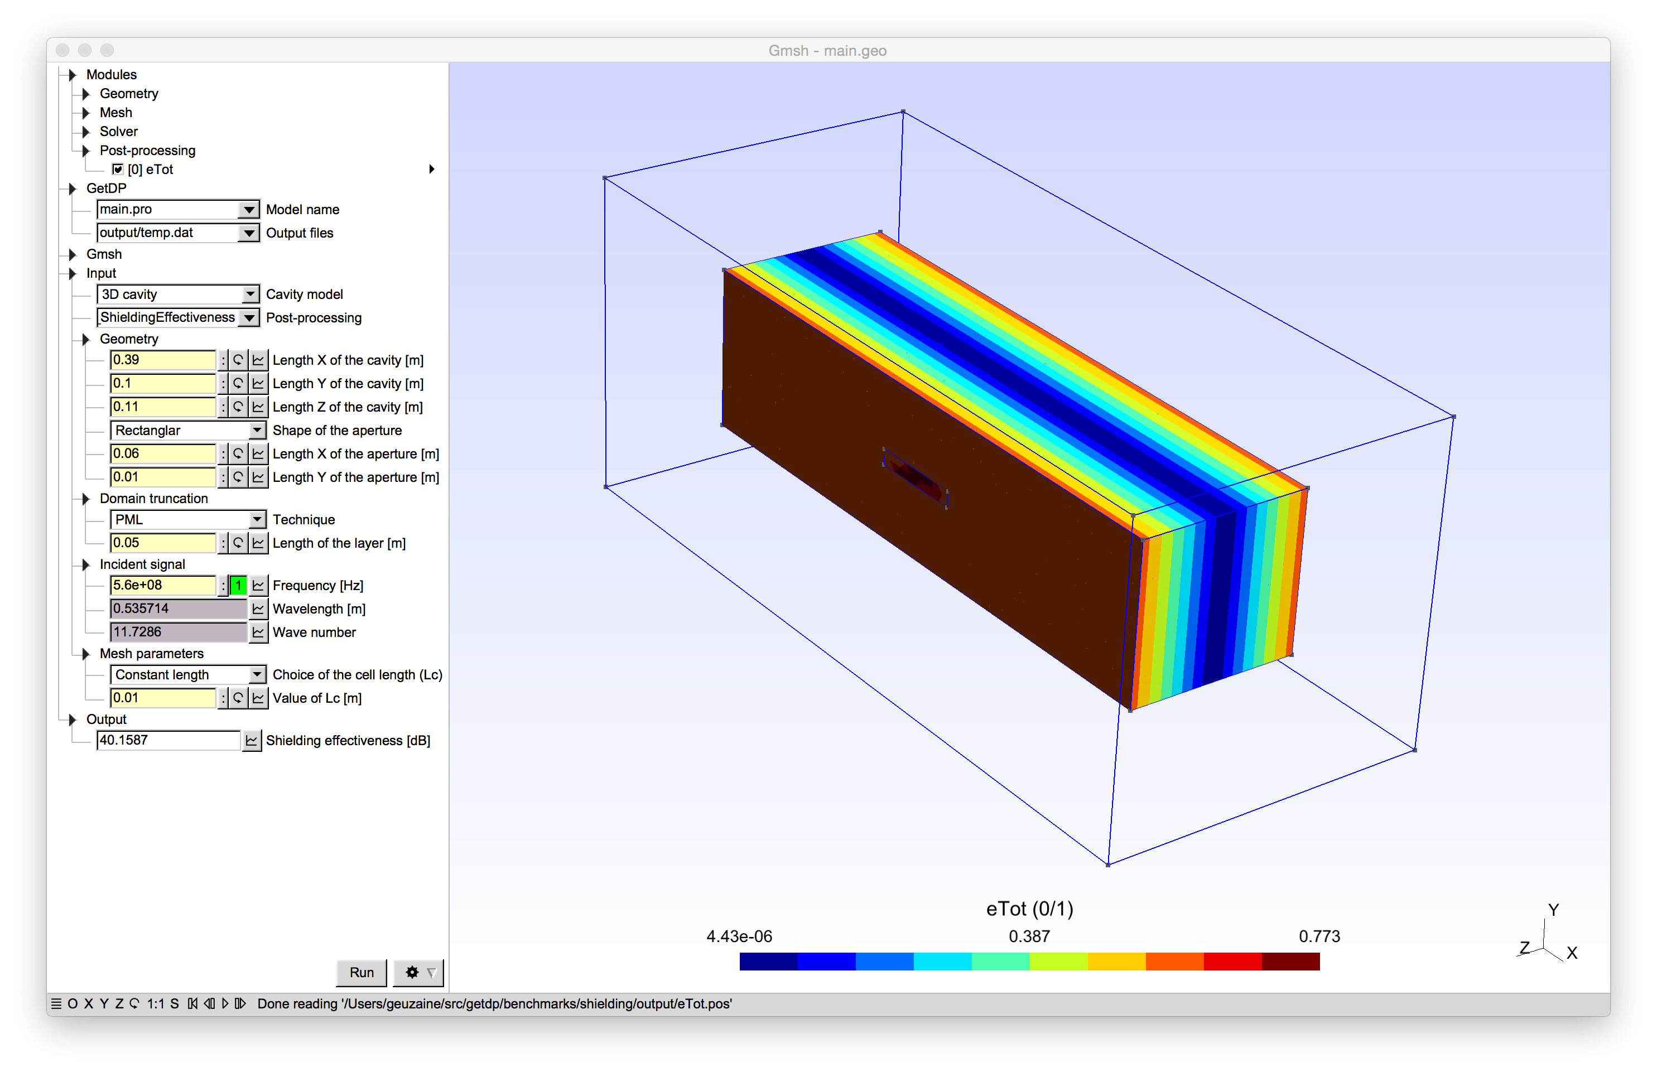
Task: Toggle the eTot view checkbox
Action: tap(118, 169)
